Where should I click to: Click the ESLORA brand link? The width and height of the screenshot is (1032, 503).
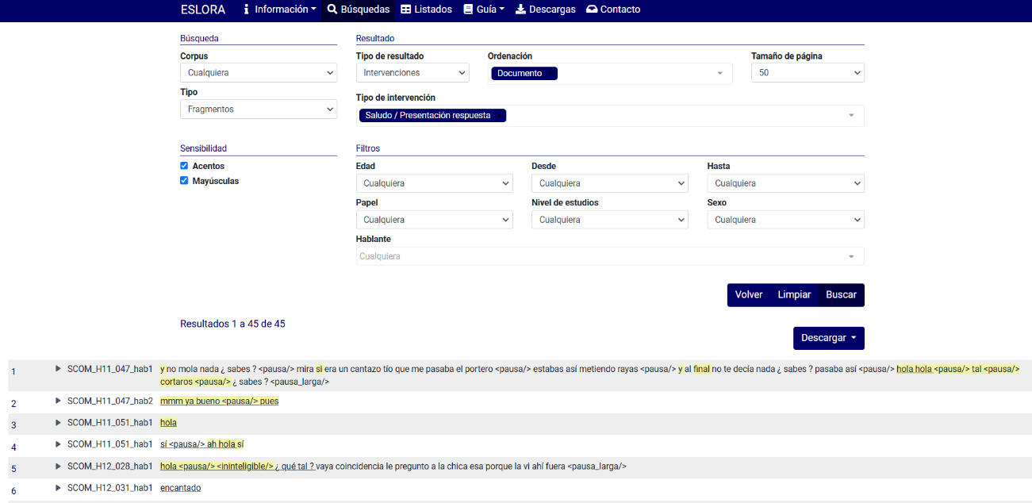[203, 10]
